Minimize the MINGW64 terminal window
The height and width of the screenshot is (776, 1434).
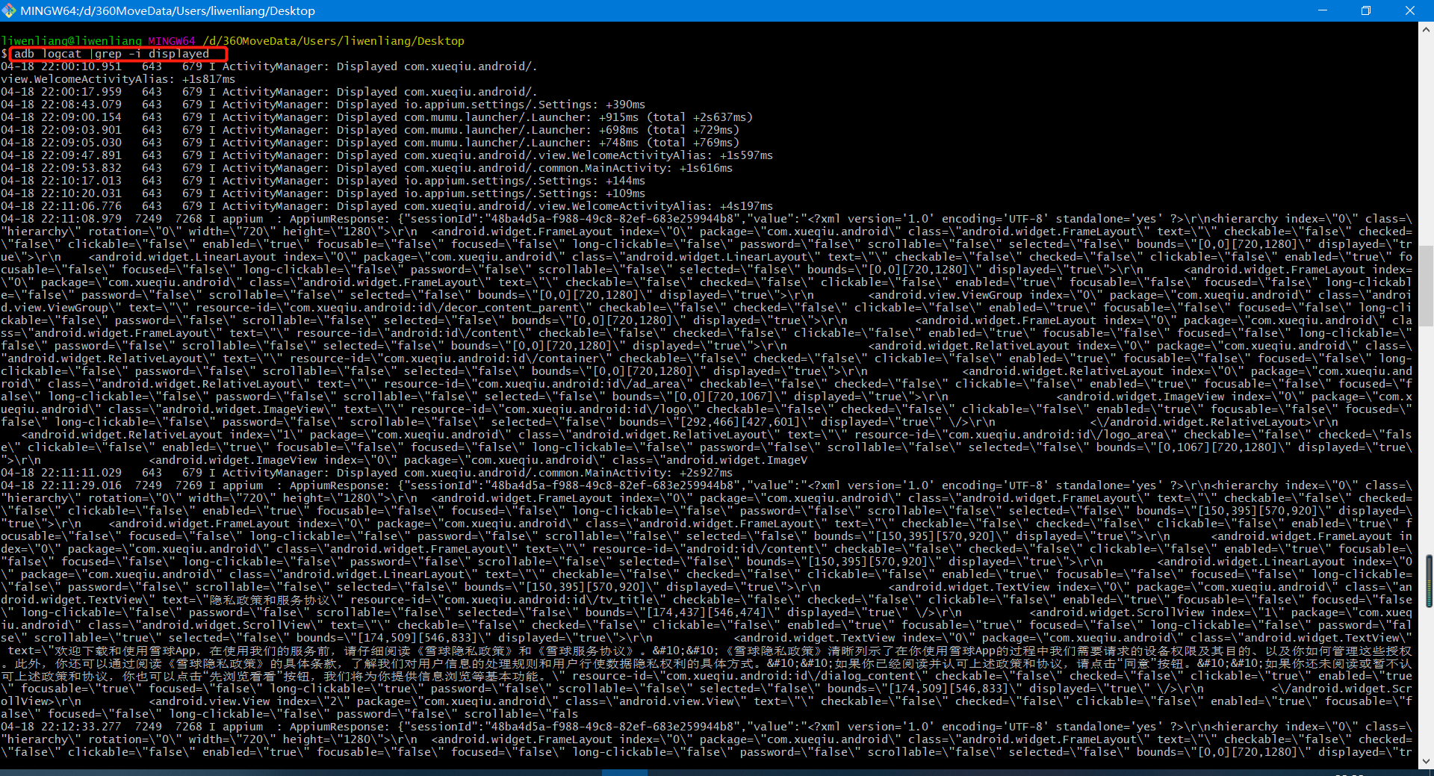tap(1323, 10)
